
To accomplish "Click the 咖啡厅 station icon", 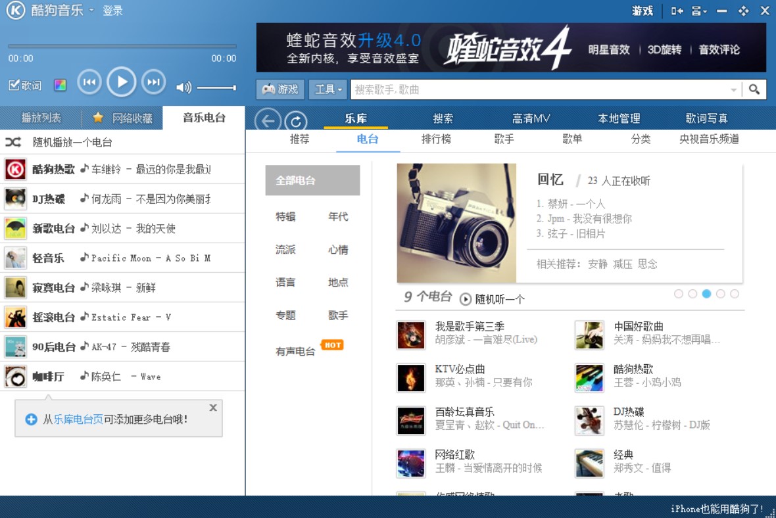I will pos(15,377).
